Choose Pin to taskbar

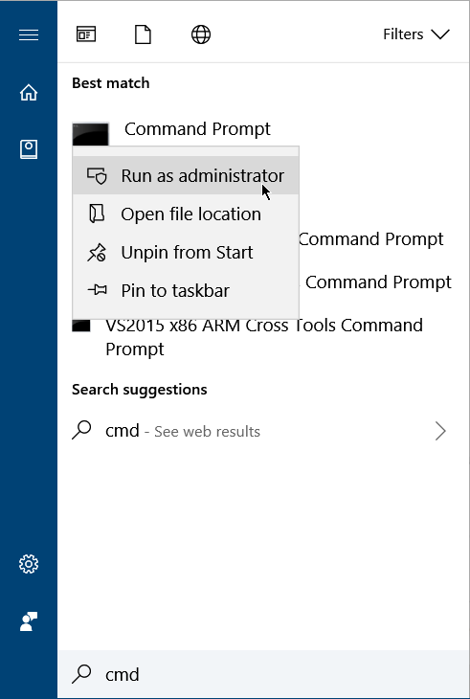[186, 291]
